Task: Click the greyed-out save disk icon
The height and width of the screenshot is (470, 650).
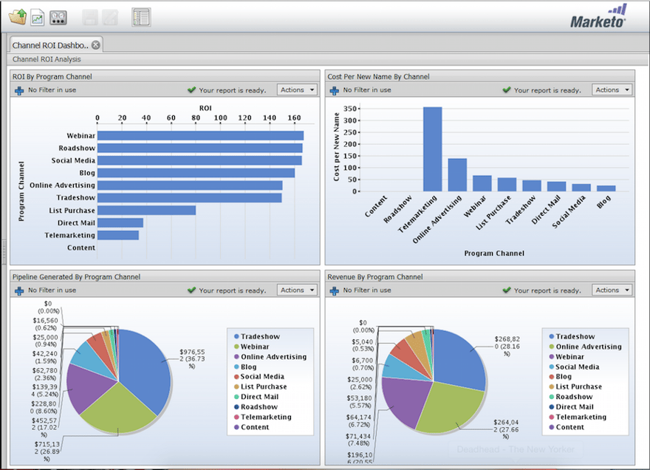Action: coord(89,18)
